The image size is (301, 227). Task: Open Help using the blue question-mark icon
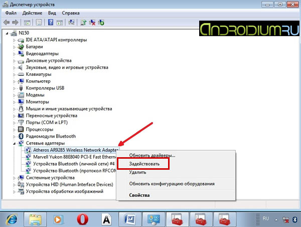tap(51, 22)
